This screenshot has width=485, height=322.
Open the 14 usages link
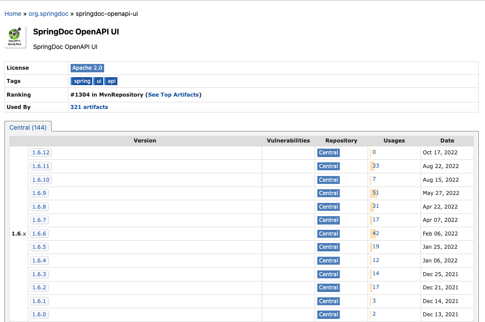(x=376, y=273)
